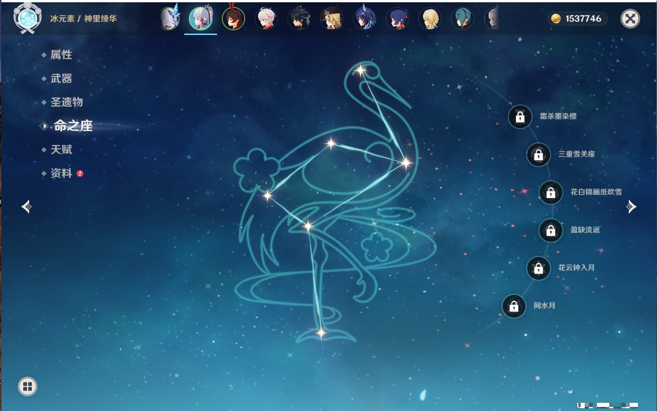Select the dark-haired Xiao avatar
Screen dimensions: 657x411
pos(299,19)
